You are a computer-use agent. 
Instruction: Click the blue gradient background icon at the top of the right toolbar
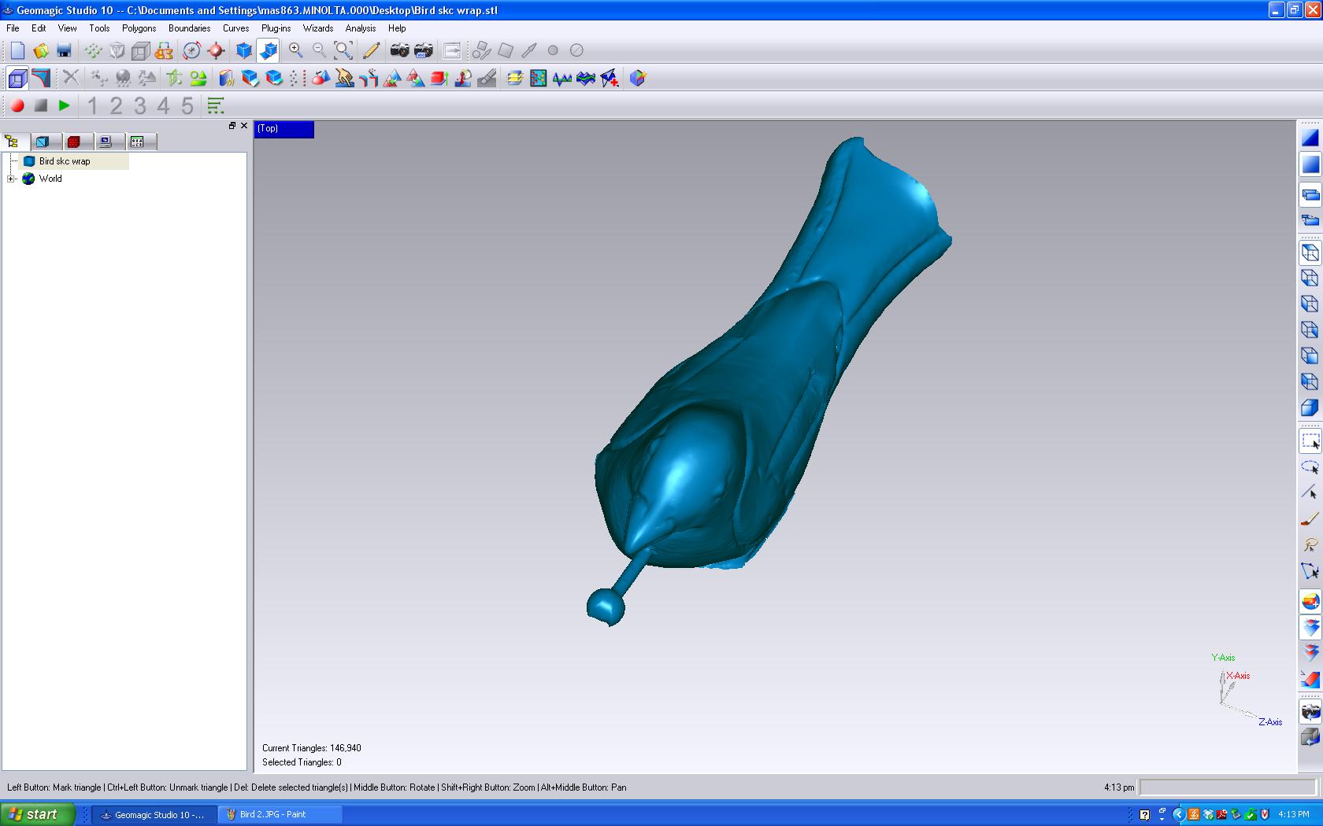[x=1310, y=138]
